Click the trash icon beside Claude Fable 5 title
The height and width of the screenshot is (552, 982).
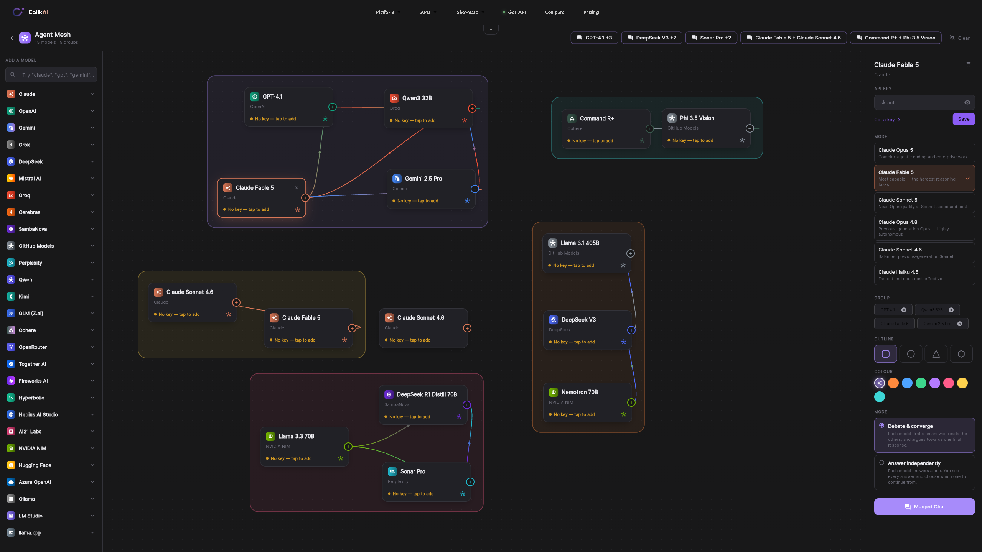tap(968, 65)
